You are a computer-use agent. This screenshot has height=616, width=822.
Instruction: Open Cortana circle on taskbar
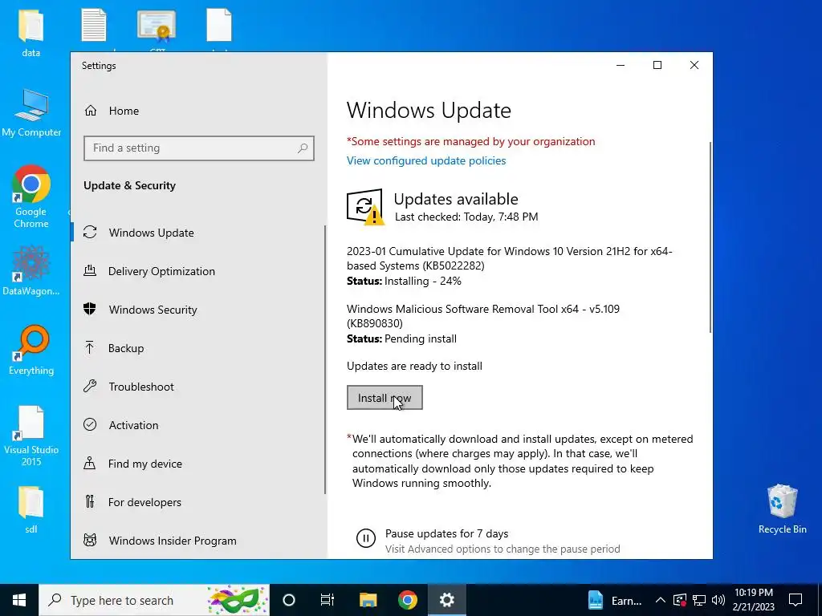point(289,600)
